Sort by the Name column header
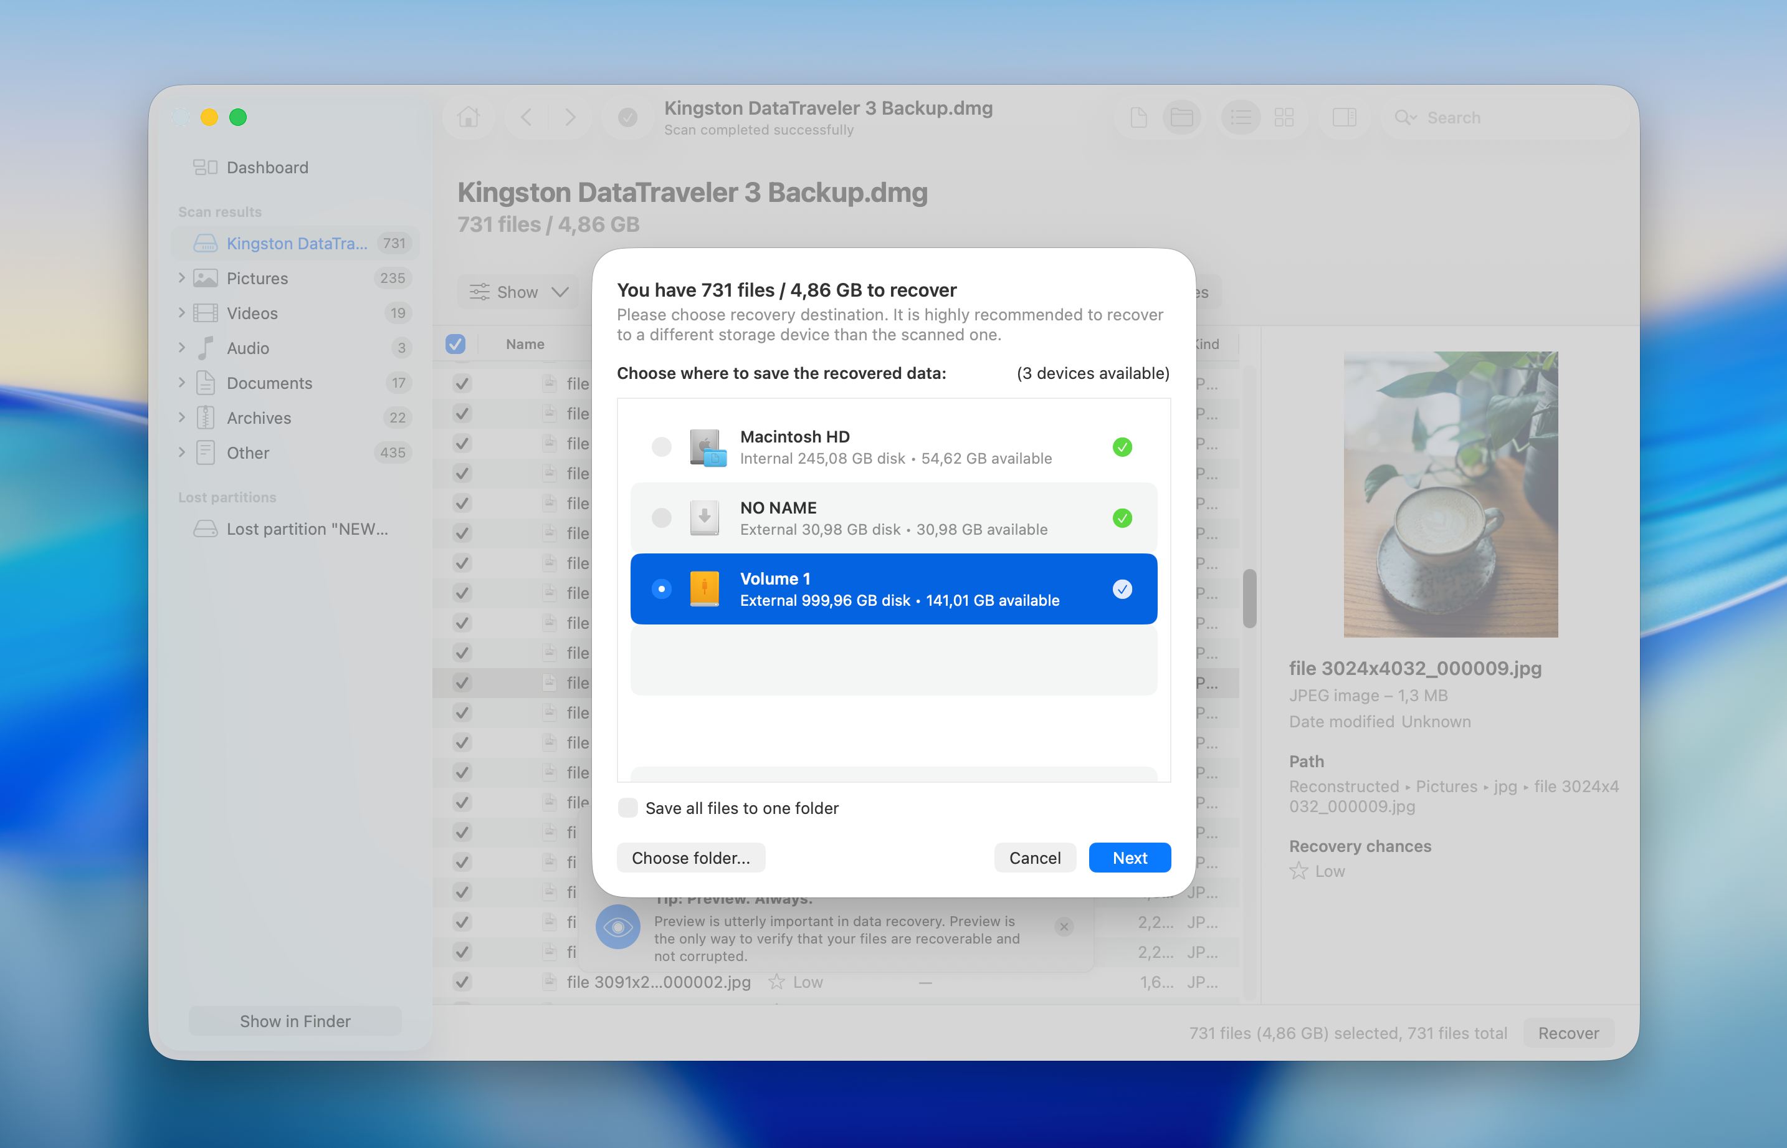Screen dimensions: 1787x1148 click(525, 345)
